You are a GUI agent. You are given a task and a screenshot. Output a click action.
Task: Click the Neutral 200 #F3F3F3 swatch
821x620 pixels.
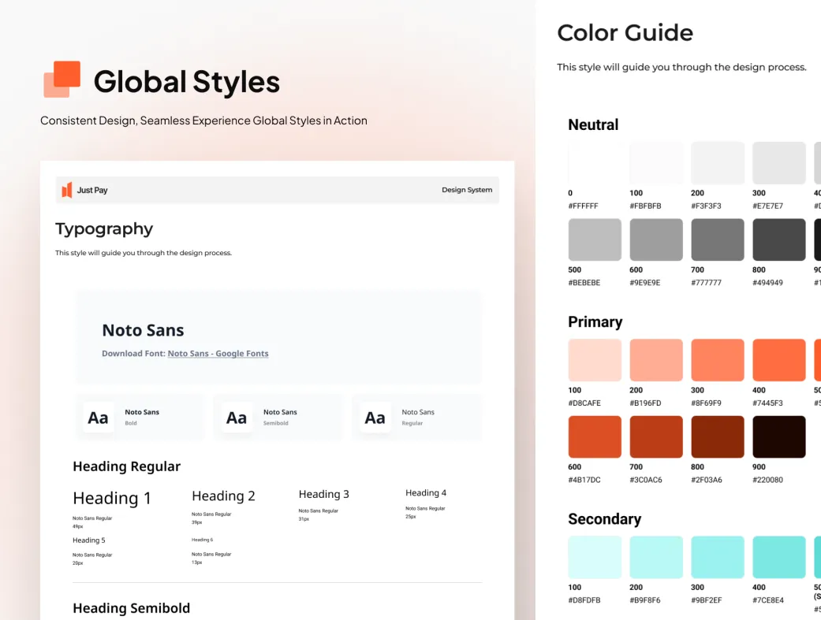point(718,163)
